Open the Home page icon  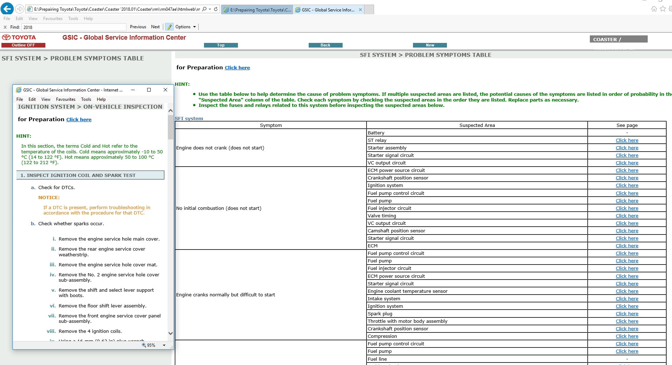pyautogui.click(x=654, y=9)
